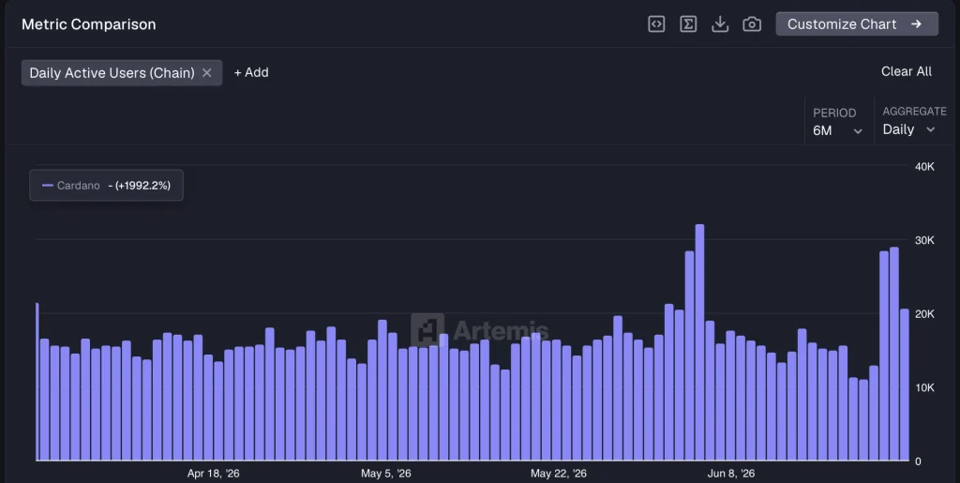This screenshot has width=960, height=483.
Task: Select the Daily Active Users (Chain) chip
Action: (121, 73)
